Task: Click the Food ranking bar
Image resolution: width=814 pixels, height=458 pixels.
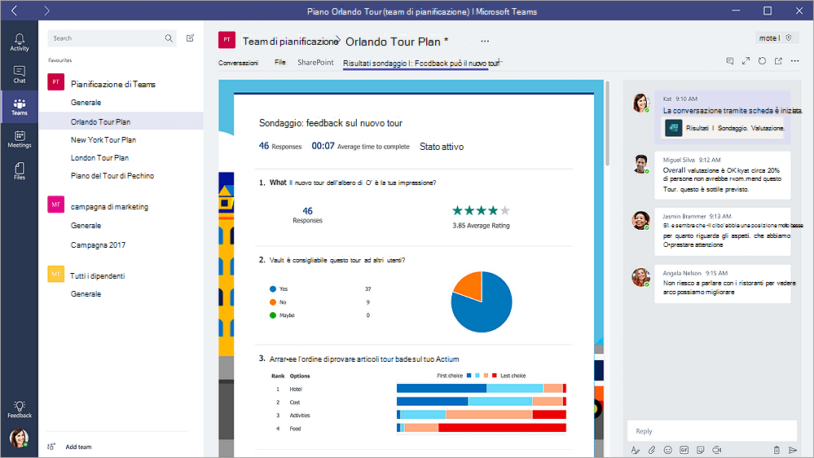Action: (x=482, y=428)
